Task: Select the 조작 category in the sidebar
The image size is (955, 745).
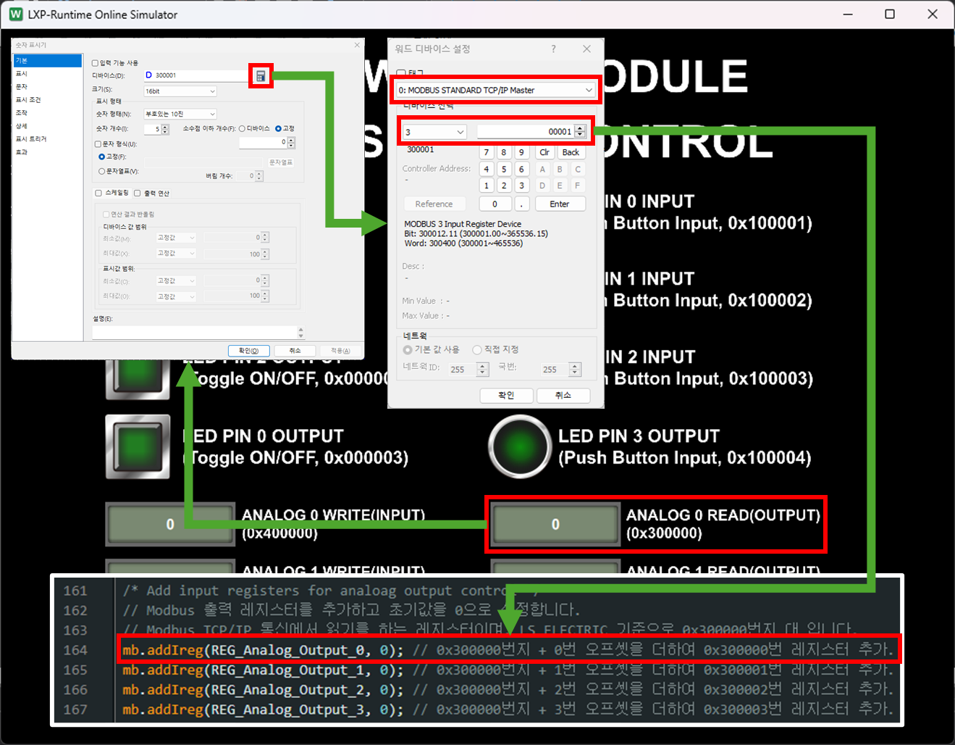Action: (22, 112)
